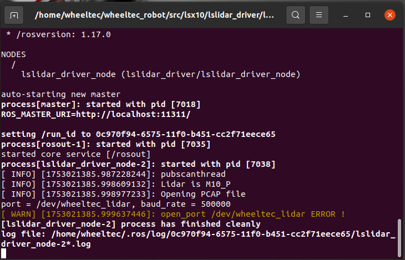405x260 pixels.
Task: Close the terminal window
Action: coord(390,15)
